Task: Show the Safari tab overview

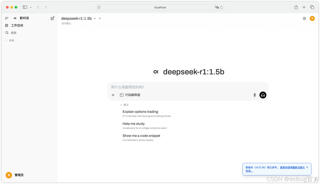Action: click(x=312, y=7)
